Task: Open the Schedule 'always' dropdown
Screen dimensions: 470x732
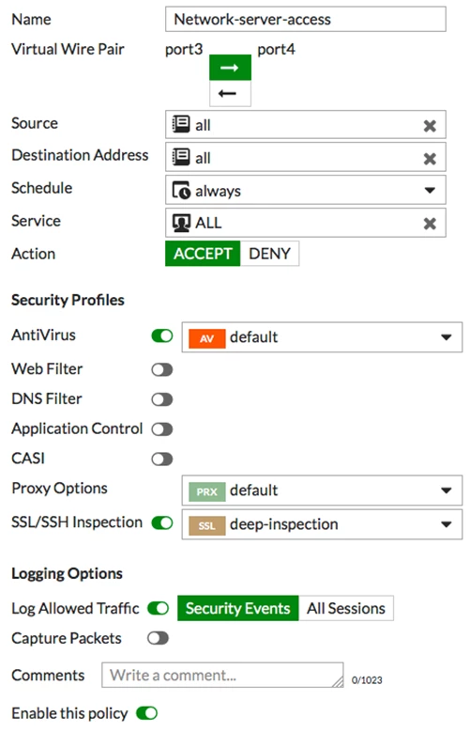Action: [x=306, y=190]
